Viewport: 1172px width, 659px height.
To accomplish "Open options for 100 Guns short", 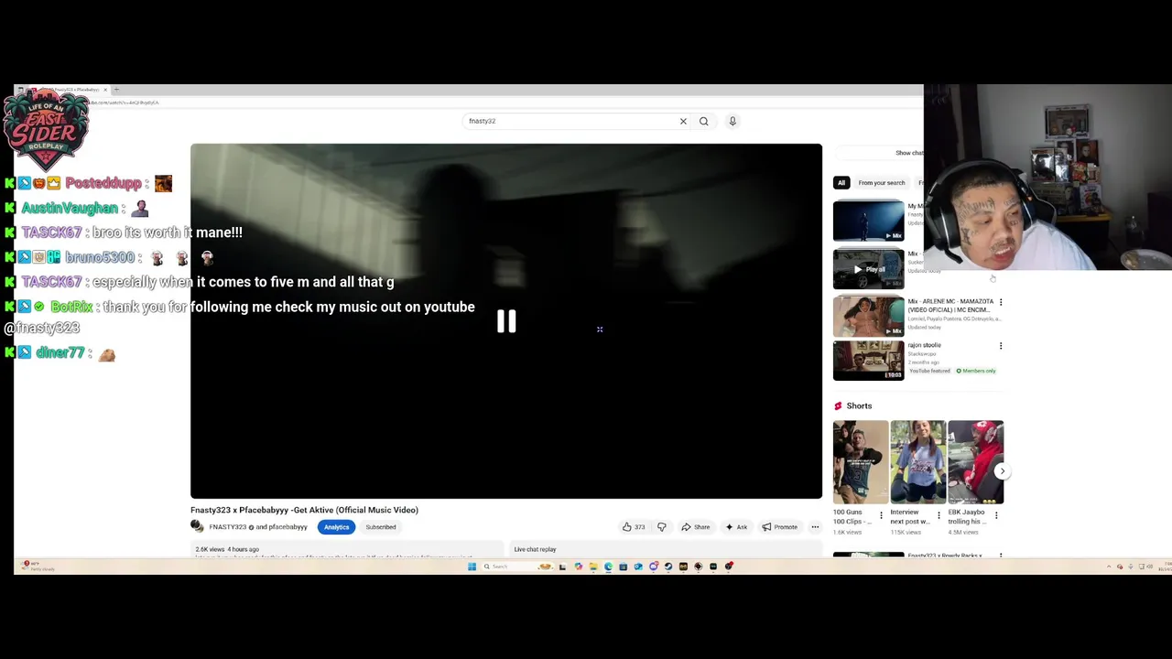I will (x=881, y=515).
